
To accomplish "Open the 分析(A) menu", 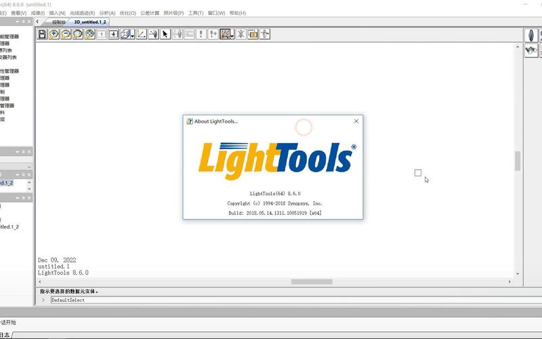I will click(107, 13).
